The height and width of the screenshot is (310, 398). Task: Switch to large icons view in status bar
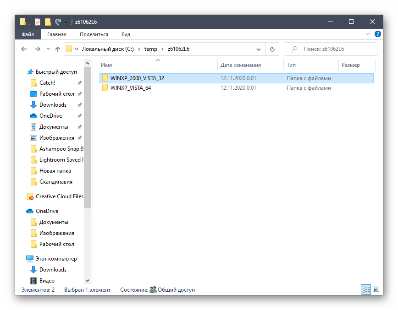376,289
